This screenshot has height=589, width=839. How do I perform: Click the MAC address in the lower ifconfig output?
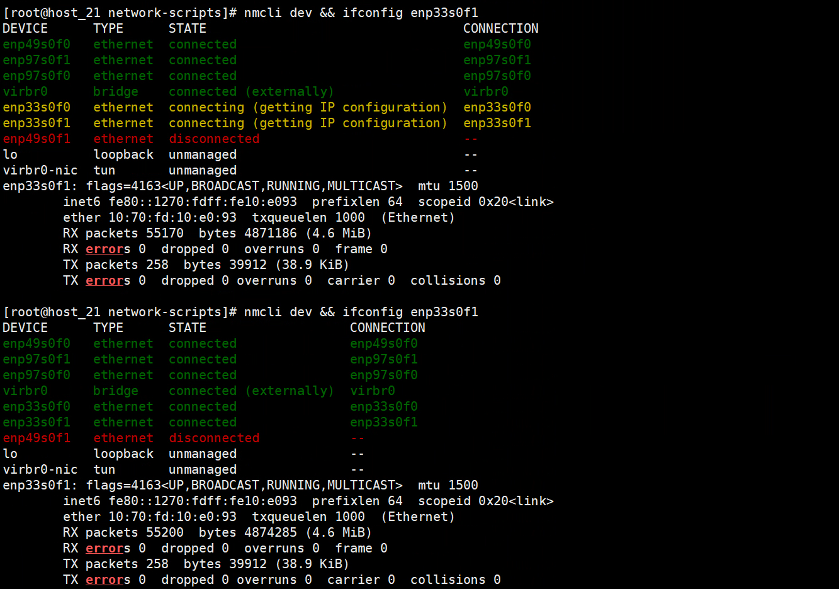(172, 517)
